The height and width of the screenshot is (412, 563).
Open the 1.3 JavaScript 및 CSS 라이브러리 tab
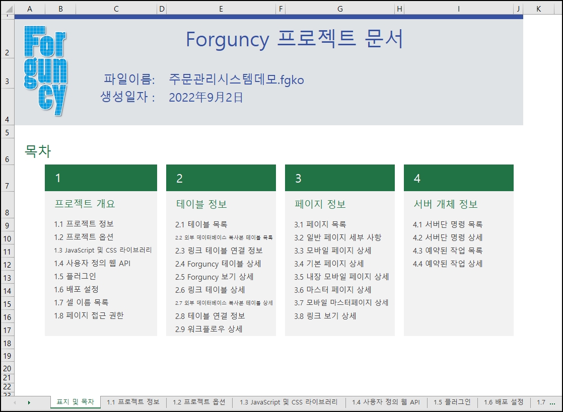coord(289,402)
